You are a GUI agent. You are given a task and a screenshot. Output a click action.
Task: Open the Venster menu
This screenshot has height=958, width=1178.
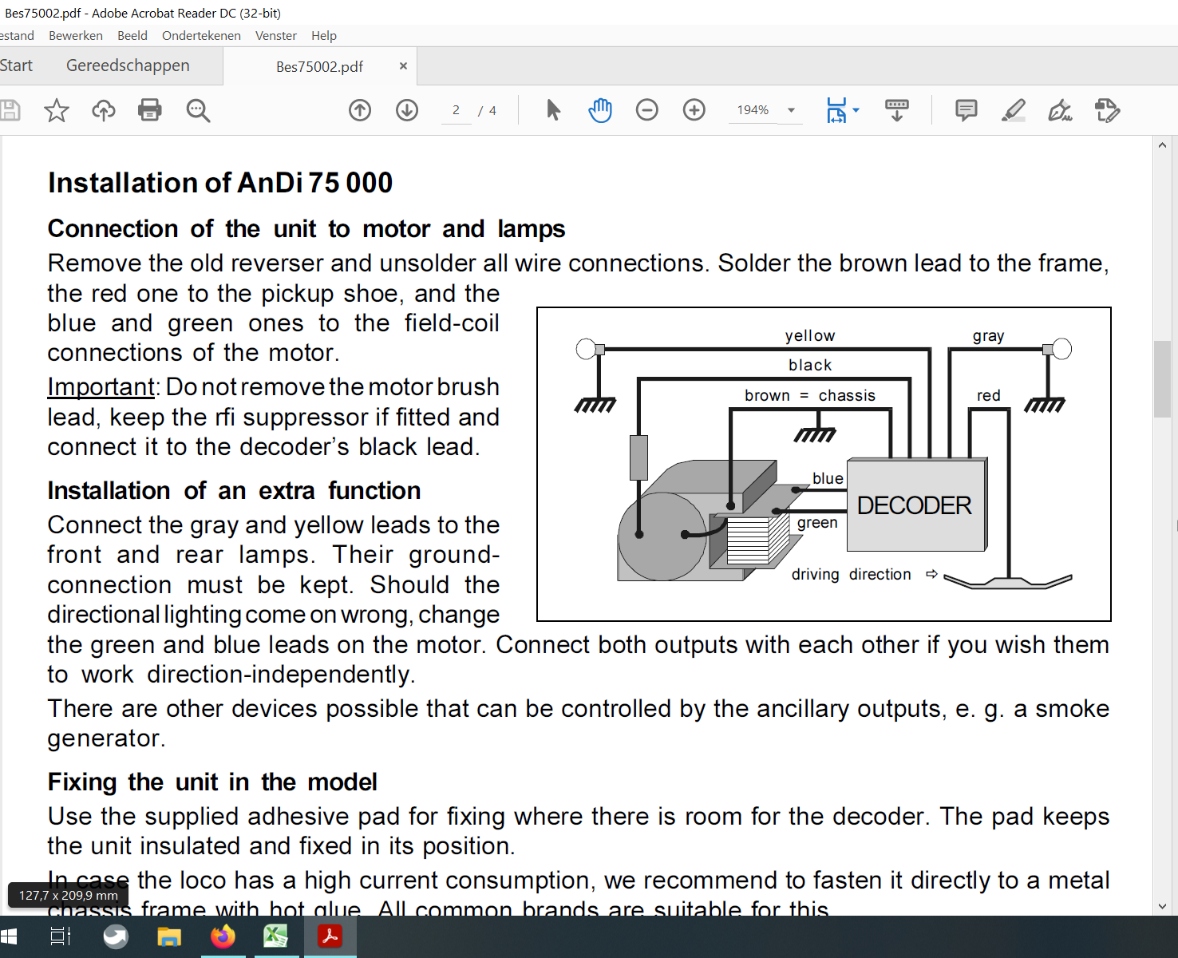276,35
